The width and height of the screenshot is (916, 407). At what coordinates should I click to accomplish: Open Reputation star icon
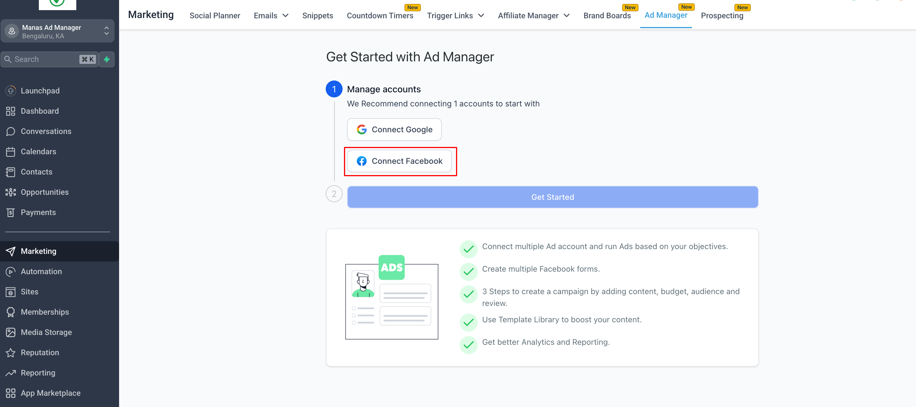tap(11, 352)
